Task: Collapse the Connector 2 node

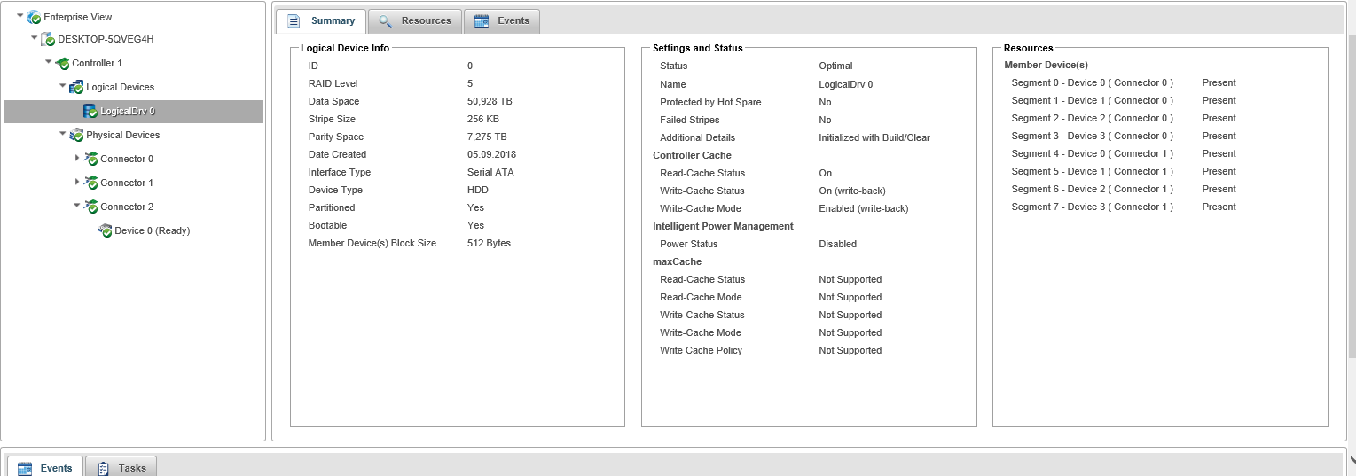Action: coord(77,206)
